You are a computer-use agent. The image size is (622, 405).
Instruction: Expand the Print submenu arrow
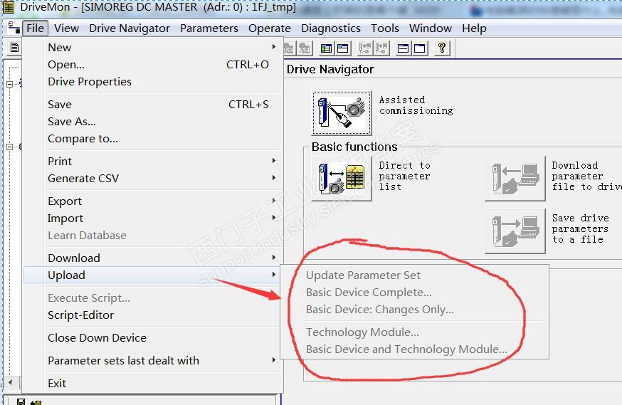274,161
